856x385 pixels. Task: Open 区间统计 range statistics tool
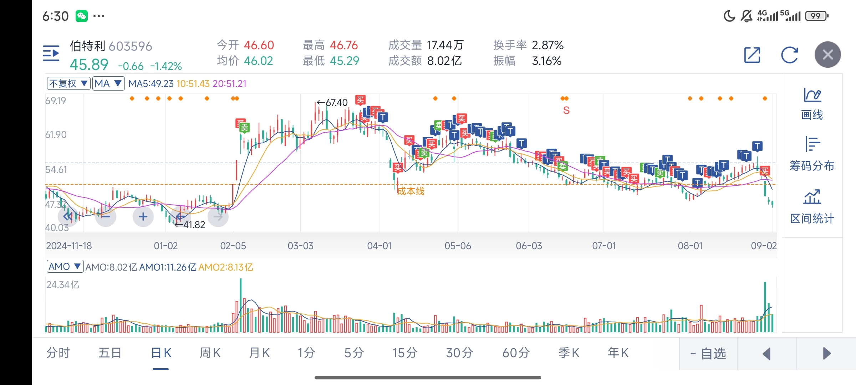click(x=812, y=207)
